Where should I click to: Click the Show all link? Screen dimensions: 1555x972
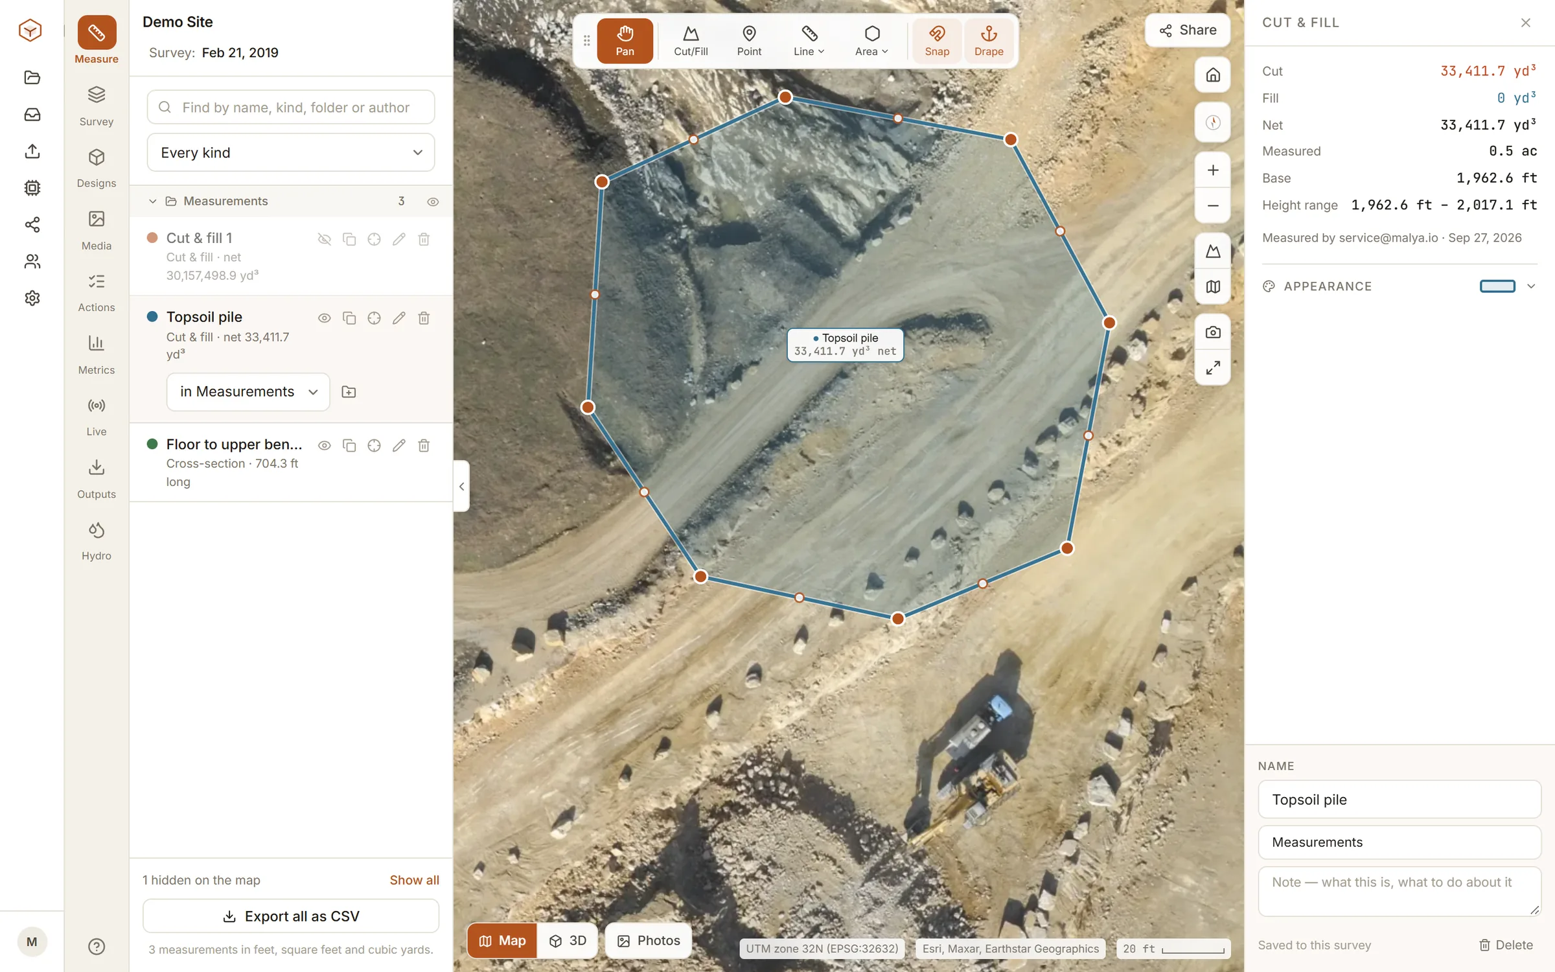coord(414,879)
